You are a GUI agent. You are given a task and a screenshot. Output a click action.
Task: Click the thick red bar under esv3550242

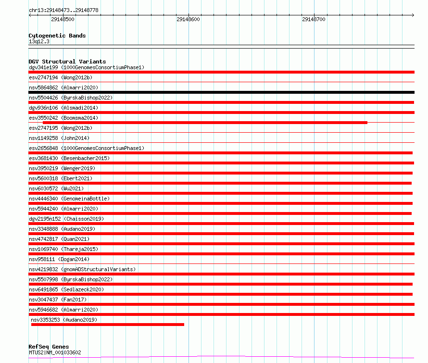205,123
